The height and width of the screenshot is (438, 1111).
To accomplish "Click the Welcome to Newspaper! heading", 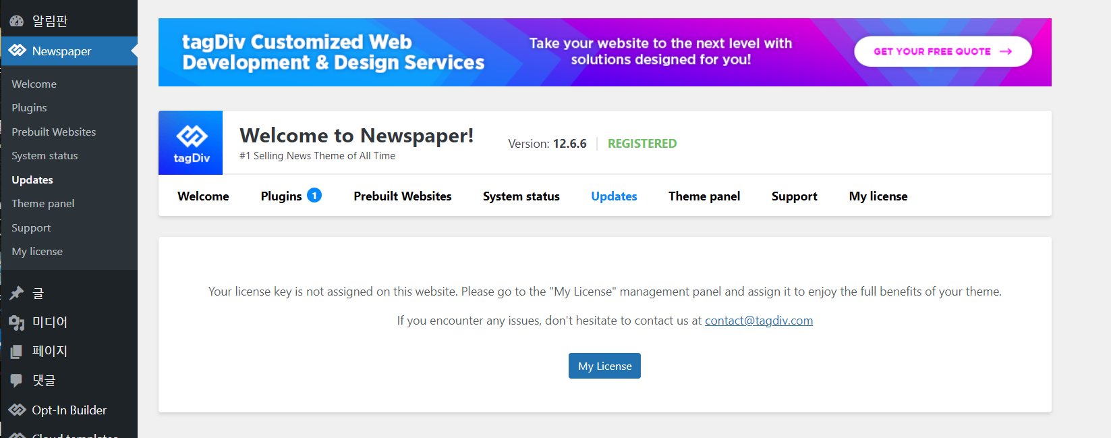I will click(x=357, y=135).
